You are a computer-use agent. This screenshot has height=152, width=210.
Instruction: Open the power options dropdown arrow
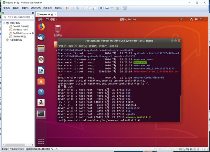pyautogui.click(x=71, y=8)
